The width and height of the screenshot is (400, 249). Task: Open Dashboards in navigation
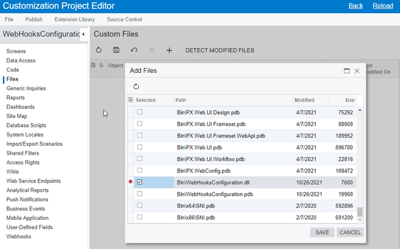coord(20,107)
